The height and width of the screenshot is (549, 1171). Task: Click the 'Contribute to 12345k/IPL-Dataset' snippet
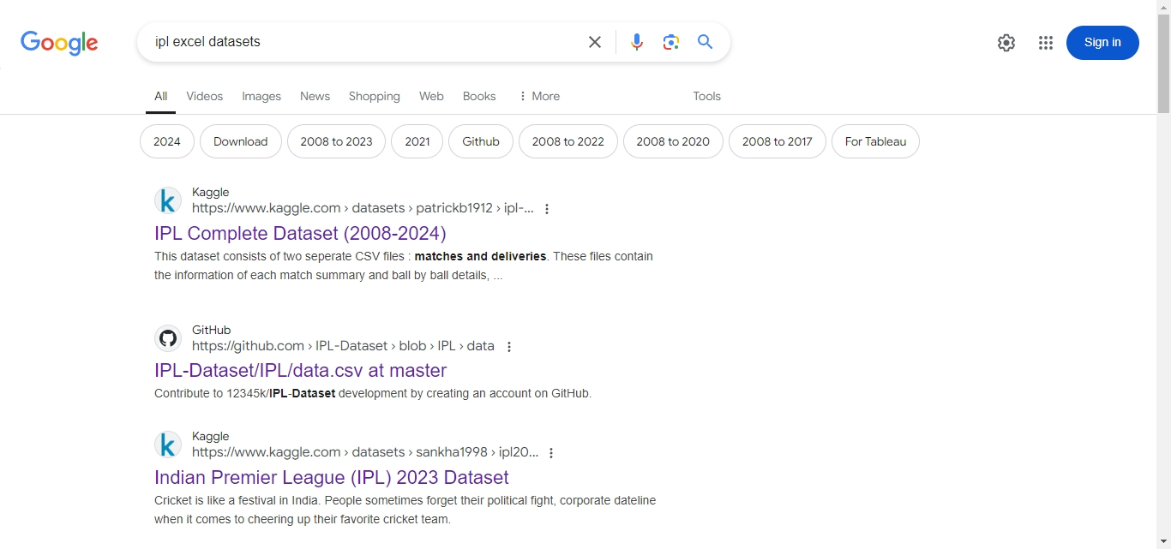point(373,394)
